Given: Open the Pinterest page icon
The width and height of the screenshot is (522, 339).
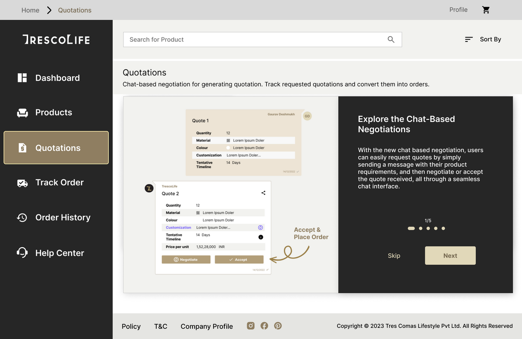Looking at the screenshot, I should pos(278,326).
